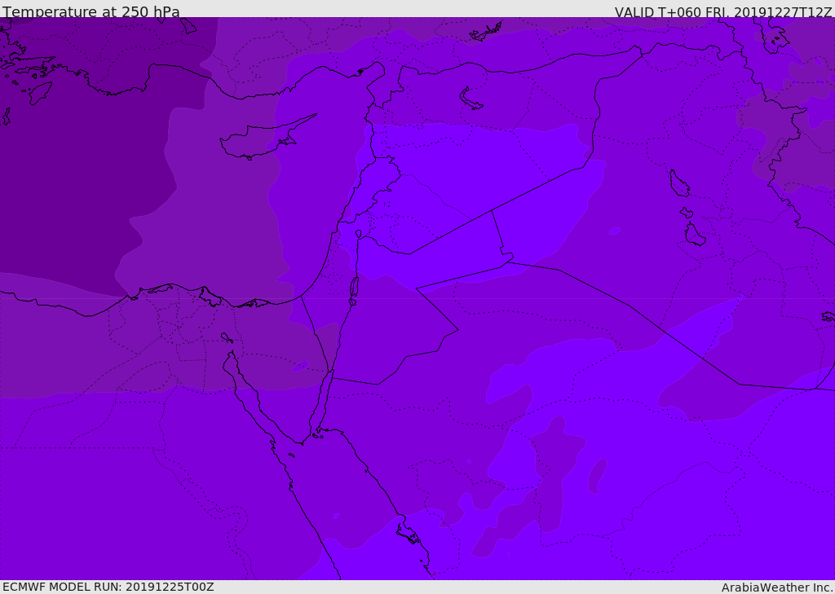Click the island of Cyprus on the map
The image size is (835, 594).
262,139
